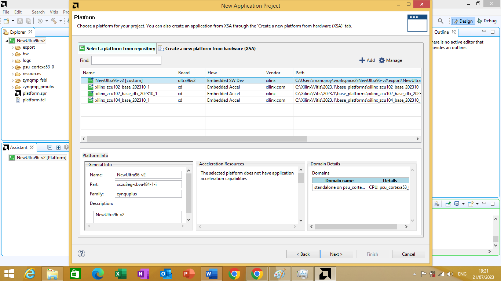Click the platform Name field NewUltra96-v2
Screen dimensions: 501x281
click(x=148, y=175)
